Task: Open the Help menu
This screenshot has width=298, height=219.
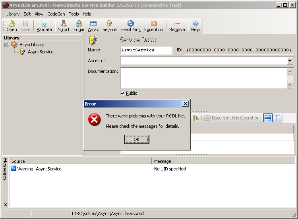Action: pyautogui.click(x=87, y=14)
